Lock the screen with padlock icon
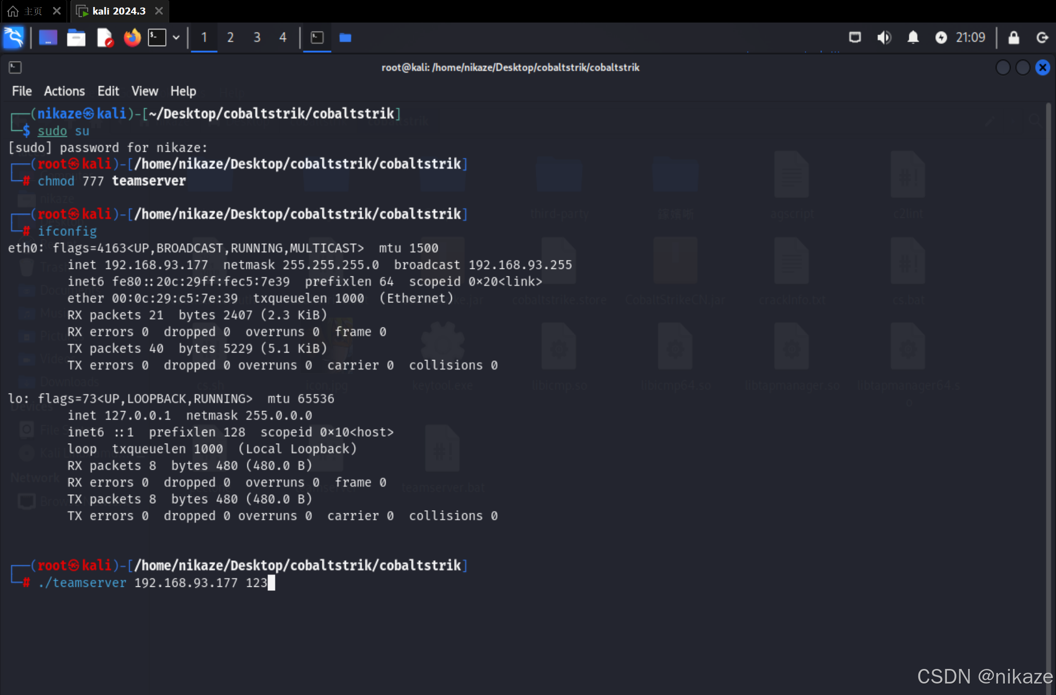The width and height of the screenshot is (1056, 695). pyautogui.click(x=1013, y=38)
